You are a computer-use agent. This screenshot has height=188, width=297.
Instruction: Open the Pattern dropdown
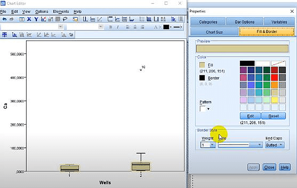coord(208,109)
